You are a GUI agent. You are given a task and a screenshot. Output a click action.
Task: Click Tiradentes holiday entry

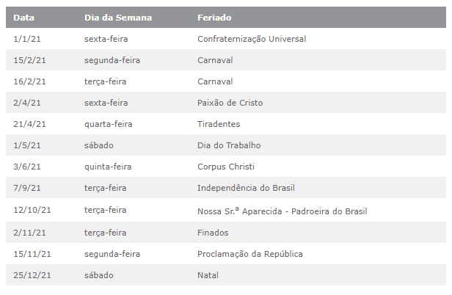[219, 124]
